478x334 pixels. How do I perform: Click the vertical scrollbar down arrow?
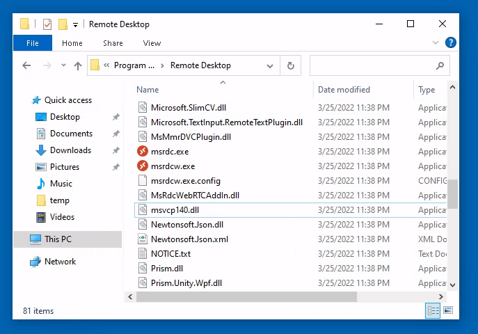[x=453, y=285]
